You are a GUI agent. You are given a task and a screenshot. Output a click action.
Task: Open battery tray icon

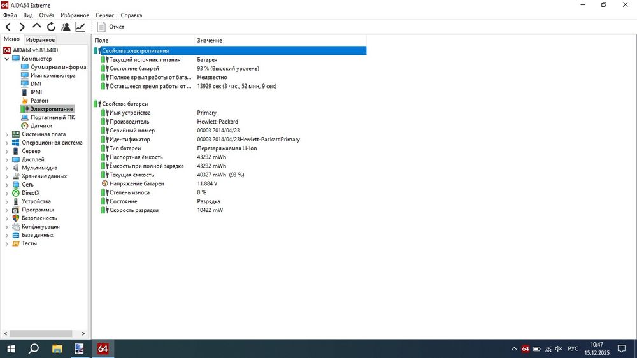pyautogui.click(x=536, y=348)
